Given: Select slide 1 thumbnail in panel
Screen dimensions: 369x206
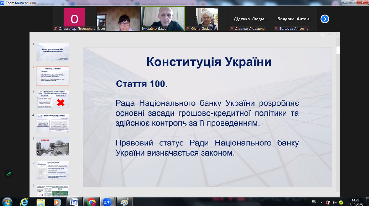Looking at the screenshot, I should point(53,52).
